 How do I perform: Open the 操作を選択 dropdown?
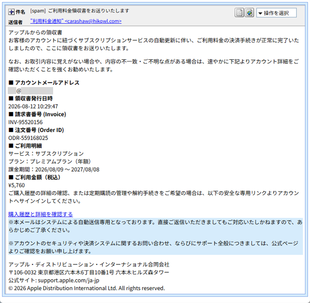coord(276,13)
